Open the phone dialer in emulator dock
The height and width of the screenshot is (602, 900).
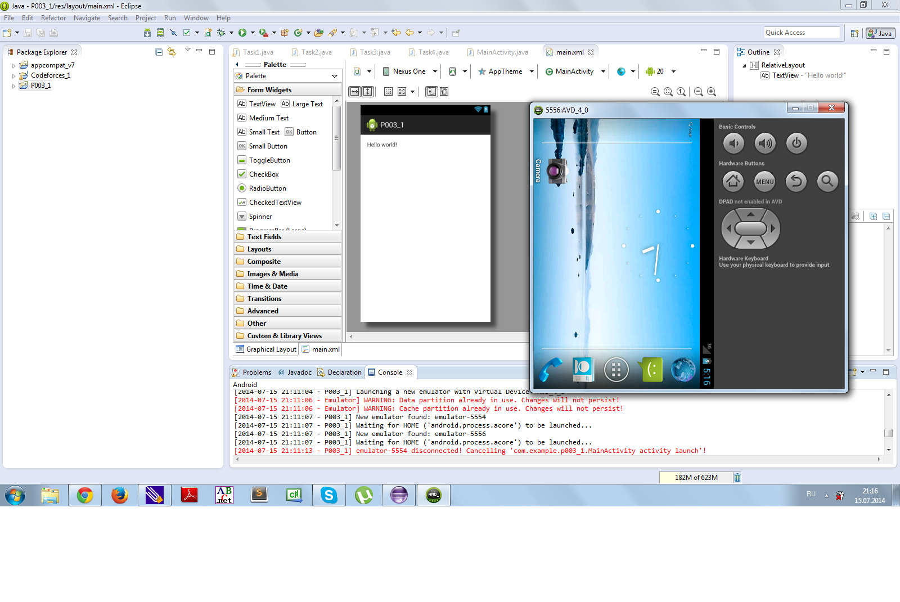(x=550, y=370)
